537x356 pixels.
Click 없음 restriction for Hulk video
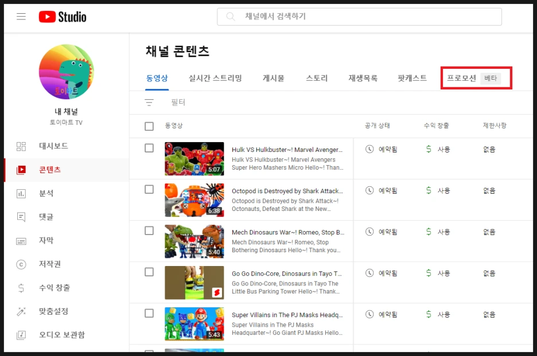(x=489, y=150)
